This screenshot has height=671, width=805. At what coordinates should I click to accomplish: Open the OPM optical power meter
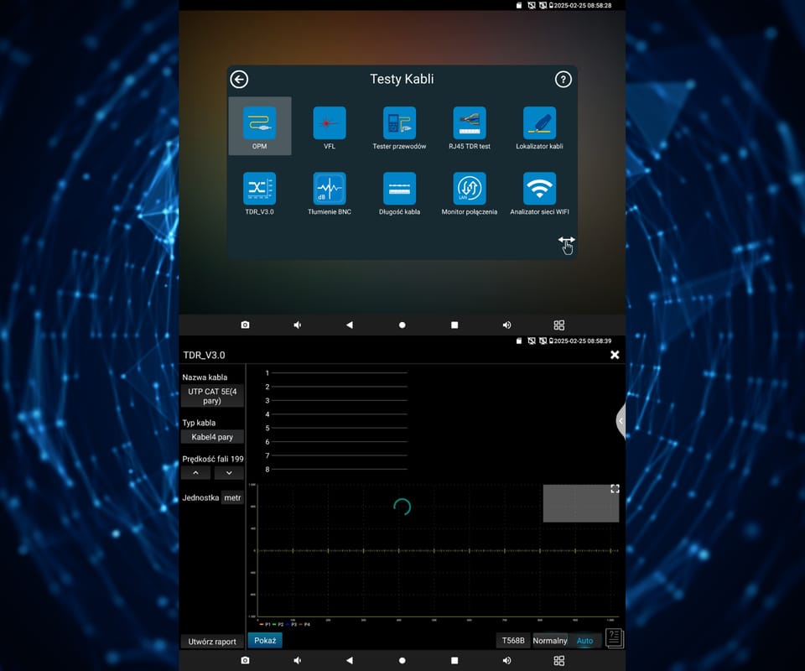pyautogui.click(x=259, y=123)
